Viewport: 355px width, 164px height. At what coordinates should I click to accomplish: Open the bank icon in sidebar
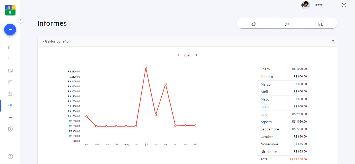click(x=10, y=94)
